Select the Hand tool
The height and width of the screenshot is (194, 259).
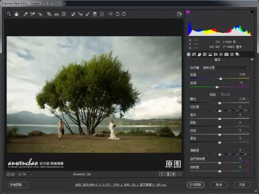coord(16,14)
